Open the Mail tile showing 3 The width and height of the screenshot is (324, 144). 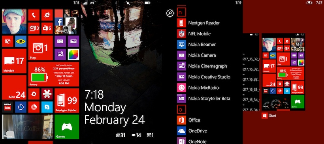pos(34,28)
